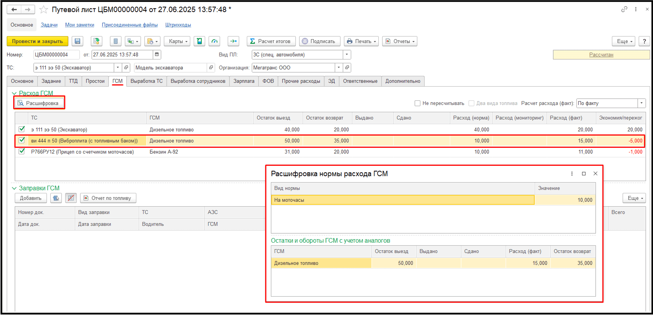Uncheck the Экскаватор row checkbox

(22, 129)
